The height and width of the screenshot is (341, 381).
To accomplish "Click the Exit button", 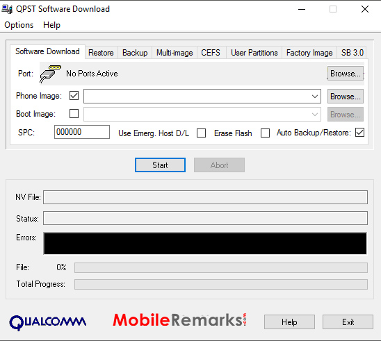I will point(348,322).
